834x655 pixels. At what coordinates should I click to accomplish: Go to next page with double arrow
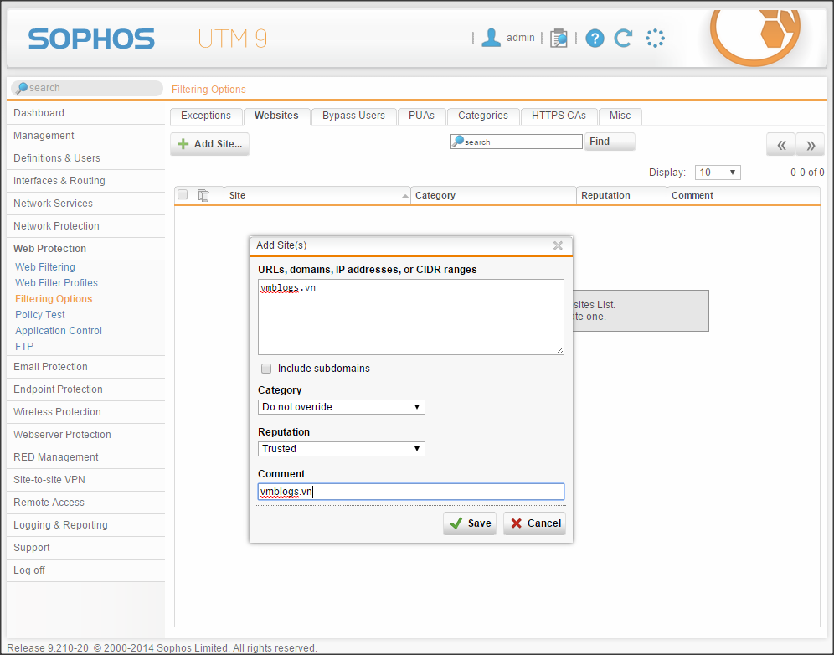[x=810, y=145]
